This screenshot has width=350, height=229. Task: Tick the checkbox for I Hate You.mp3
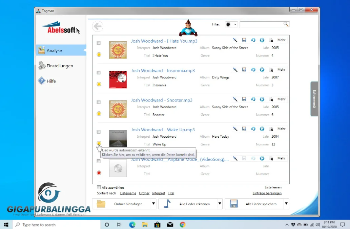click(x=99, y=43)
